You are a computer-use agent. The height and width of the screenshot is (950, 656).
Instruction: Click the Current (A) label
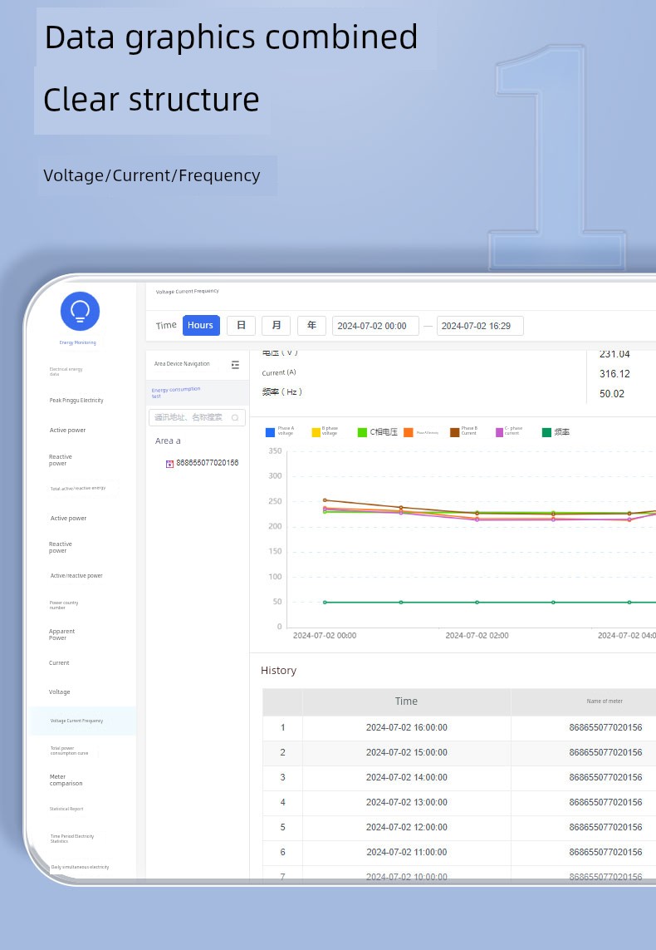(278, 372)
